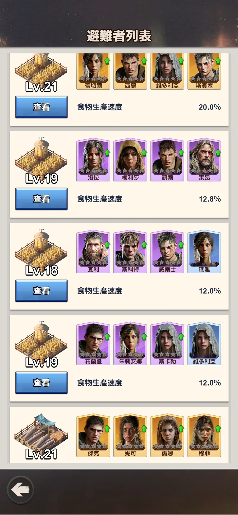Open the Lv.21 farm 查看 button
This screenshot has width=238, height=515.
pos(42,107)
